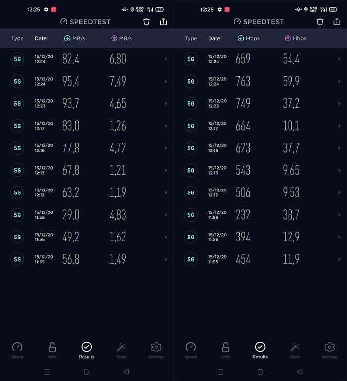Viewport: 347px width, 381px height.
Task: Tap the 5G icon of the 67,8 MB/s row
Action: pyautogui.click(x=17, y=170)
